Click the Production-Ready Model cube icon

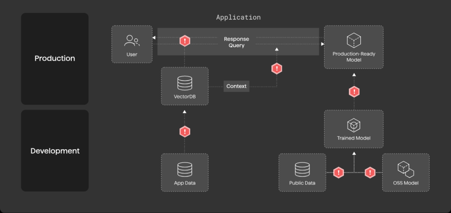pyautogui.click(x=354, y=40)
